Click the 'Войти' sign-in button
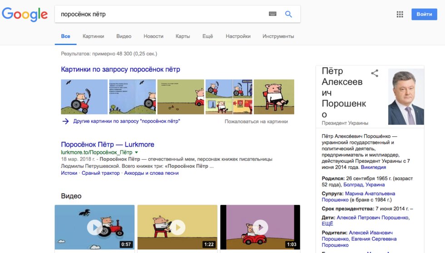This screenshot has width=445, height=253. [x=424, y=14]
